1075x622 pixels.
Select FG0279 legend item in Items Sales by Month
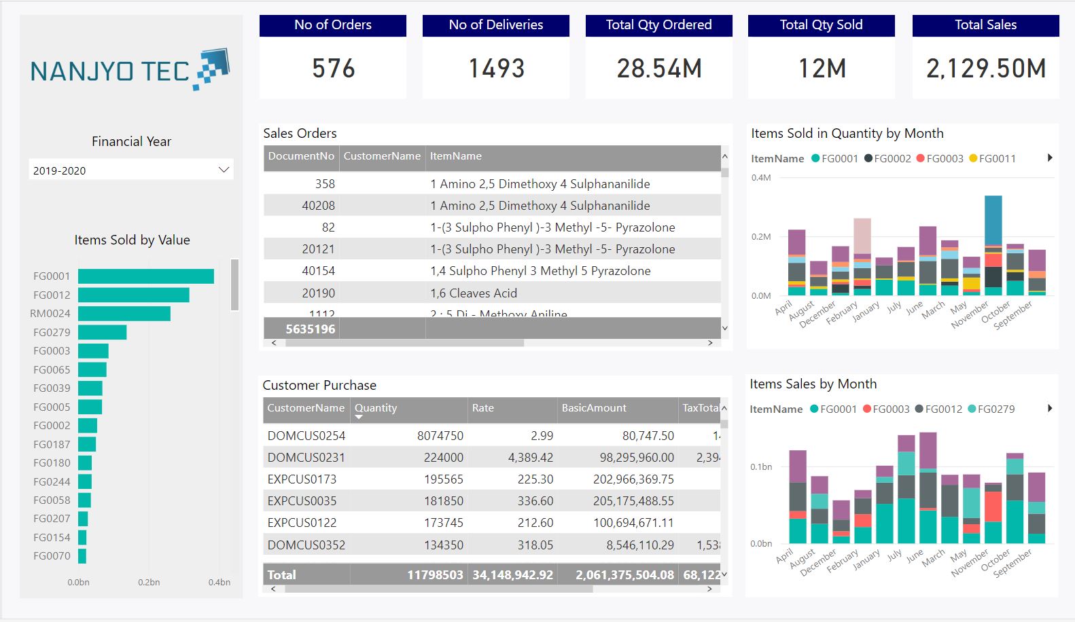point(991,409)
